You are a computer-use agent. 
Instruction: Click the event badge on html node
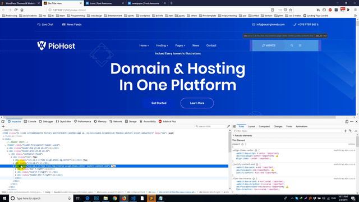click(x=171, y=133)
